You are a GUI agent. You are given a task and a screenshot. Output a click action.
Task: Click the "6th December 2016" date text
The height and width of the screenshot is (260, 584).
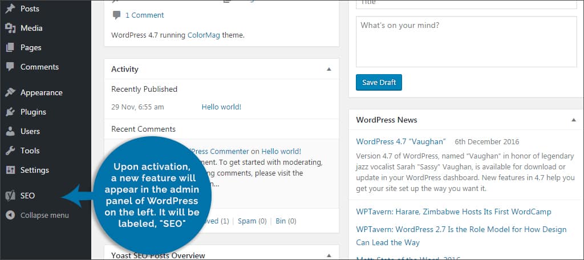coord(487,141)
